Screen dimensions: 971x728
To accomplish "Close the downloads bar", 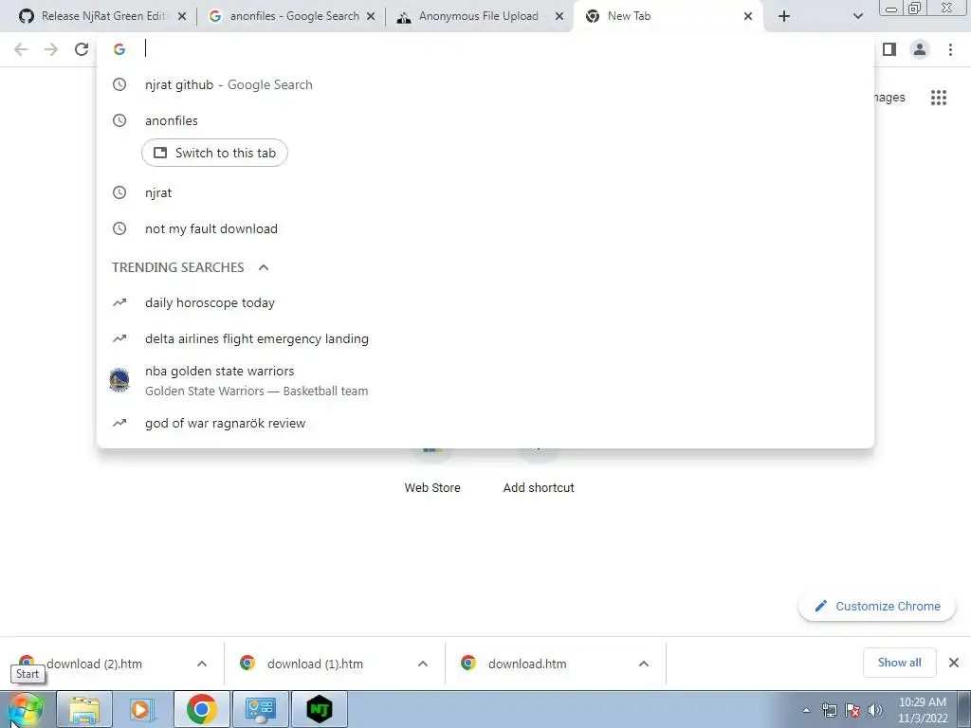I will tap(954, 663).
